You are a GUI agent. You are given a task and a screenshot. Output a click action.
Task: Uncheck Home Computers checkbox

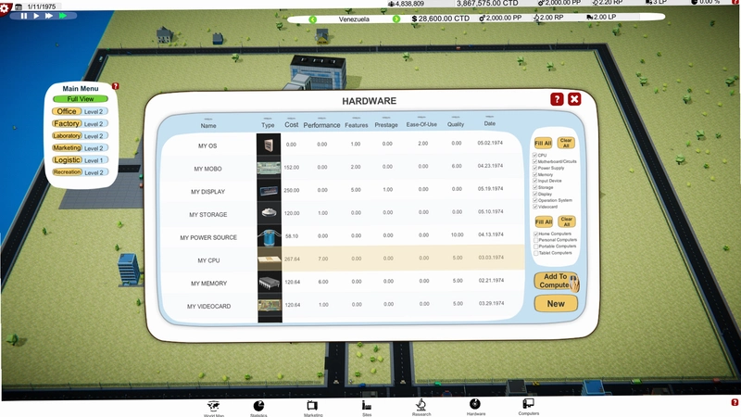click(x=536, y=234)
